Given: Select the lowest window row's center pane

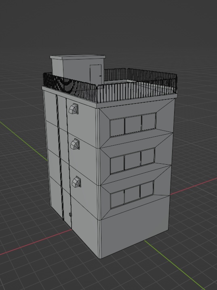Looking at the screenshot, I should [132, 194].
